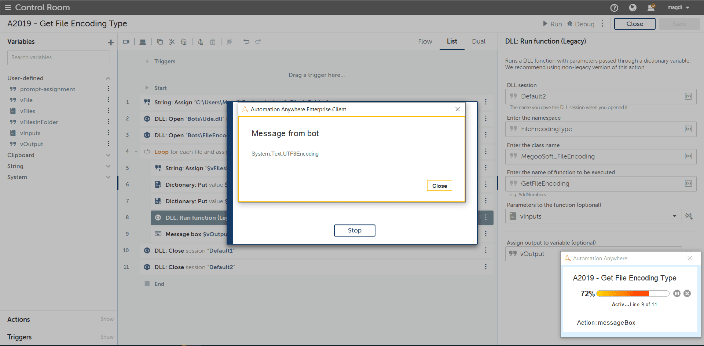The image size is (704, 346).
Task: Insert variable into class name field
Action: click(x=688, y=156)
